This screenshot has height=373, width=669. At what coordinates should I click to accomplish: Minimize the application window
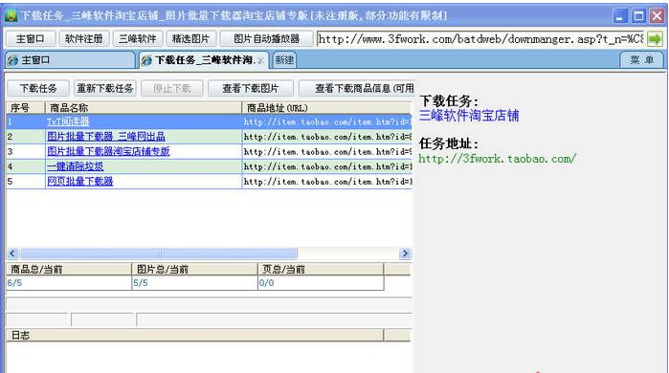pos(620,16)
